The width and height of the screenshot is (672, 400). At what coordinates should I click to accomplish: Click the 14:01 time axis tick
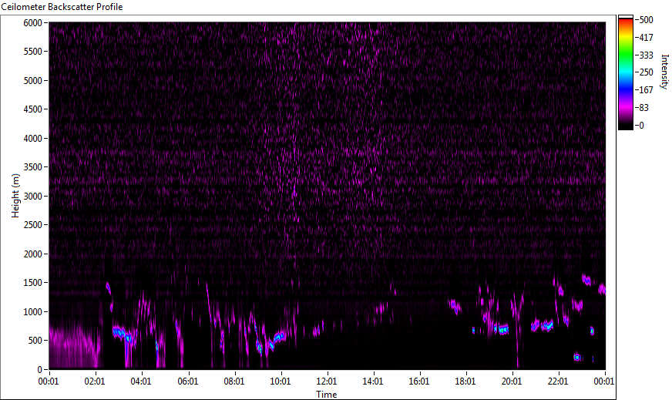pos(373,382)
